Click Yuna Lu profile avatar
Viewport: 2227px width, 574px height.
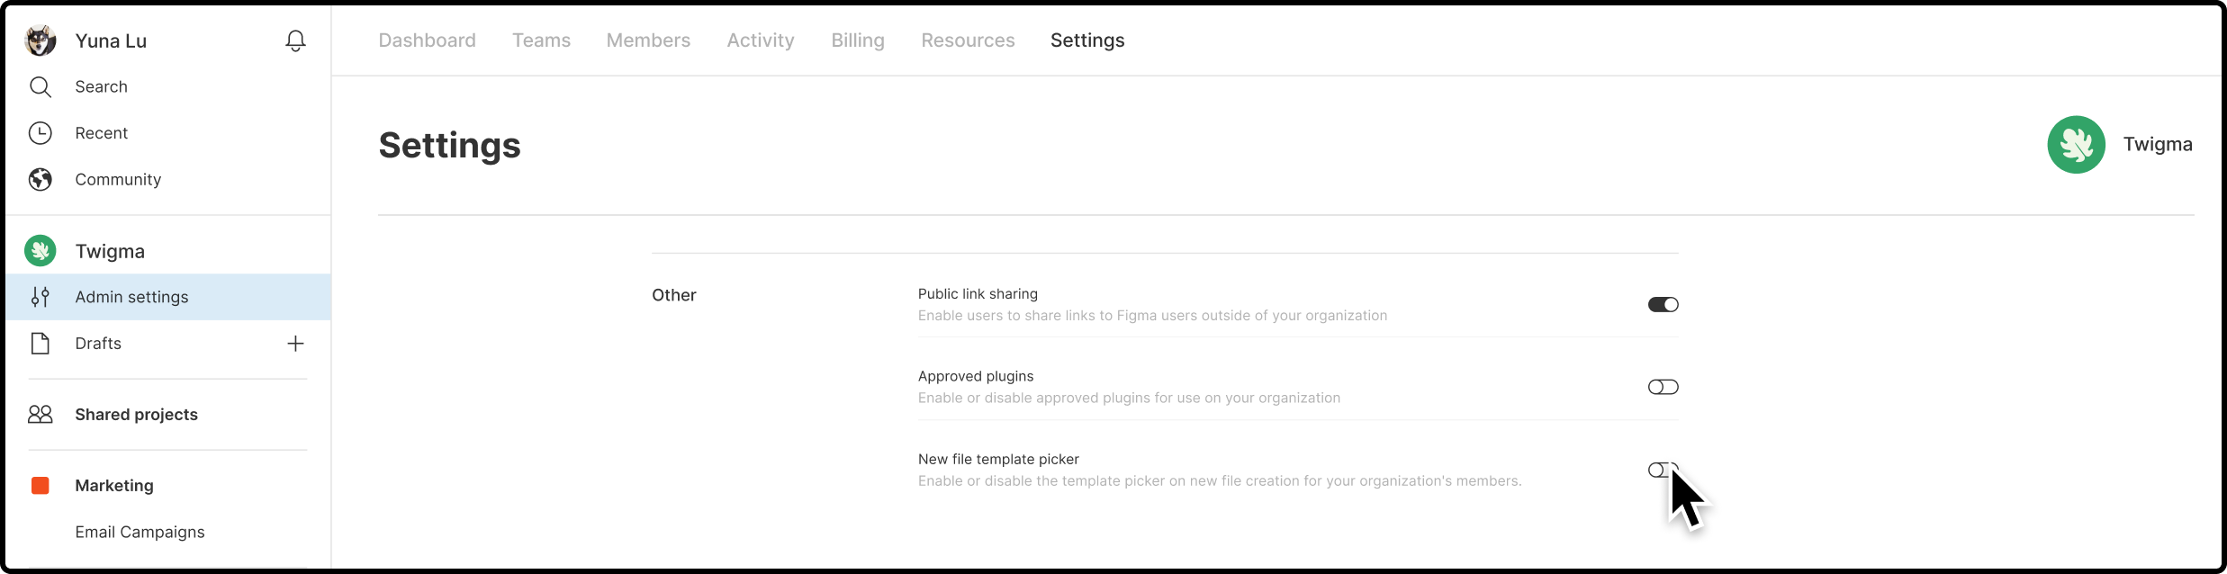40,40
